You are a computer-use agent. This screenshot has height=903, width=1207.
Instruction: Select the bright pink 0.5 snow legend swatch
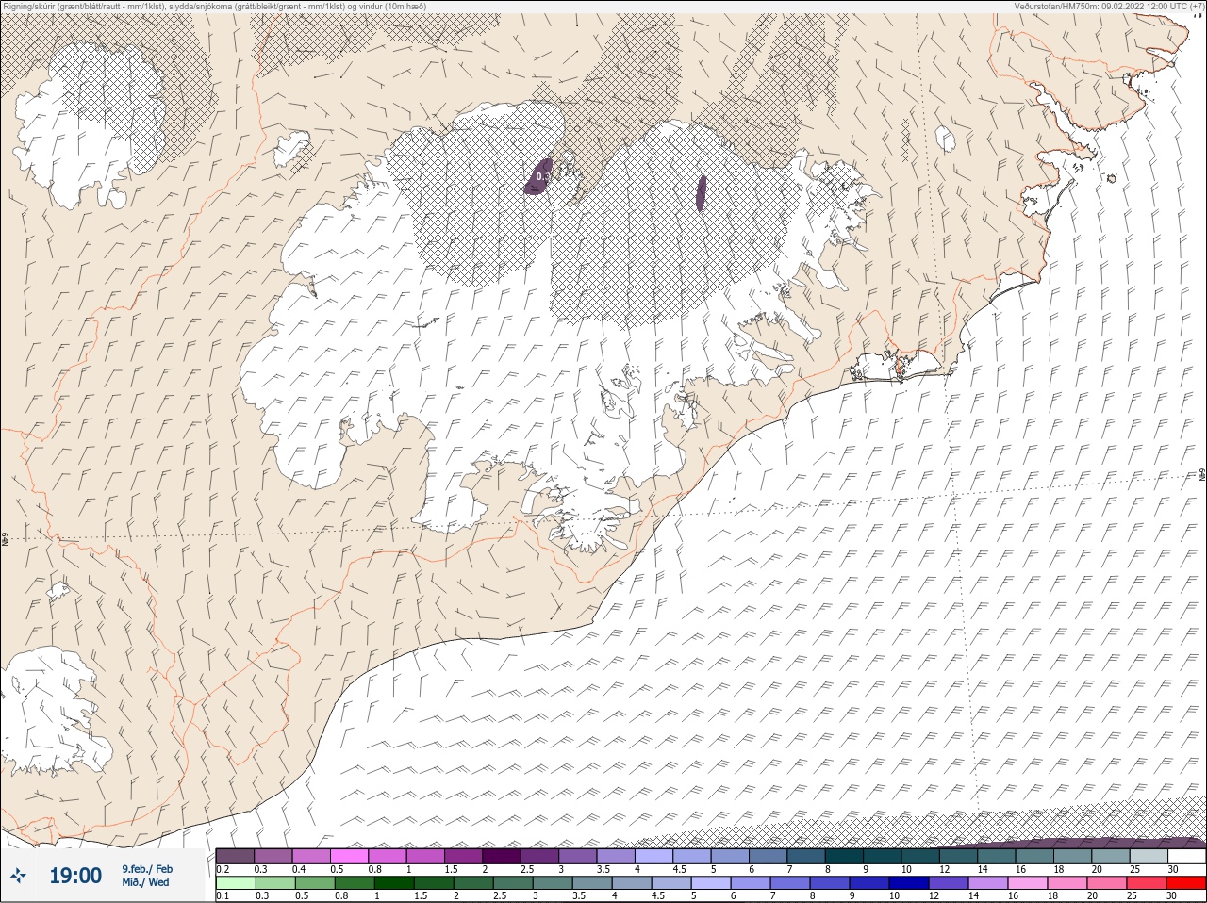(349, 856)
